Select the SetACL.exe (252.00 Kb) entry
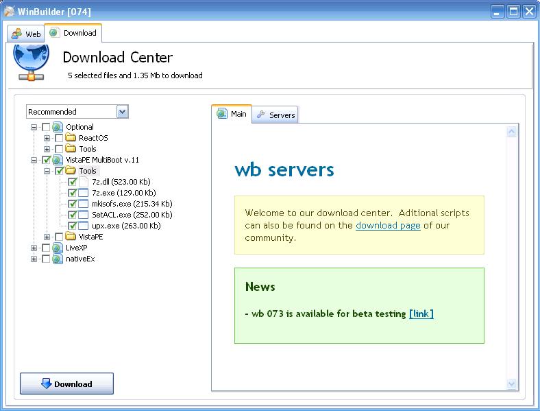 (132, 215)
